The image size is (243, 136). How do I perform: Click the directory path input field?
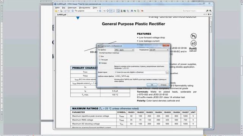[x=140, y=72]
